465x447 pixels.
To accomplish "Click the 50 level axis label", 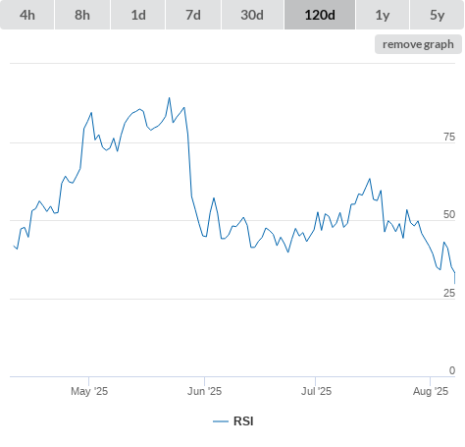I will (x=449, y=214).
